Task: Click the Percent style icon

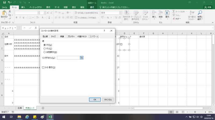Action: [x=108, y=18]
